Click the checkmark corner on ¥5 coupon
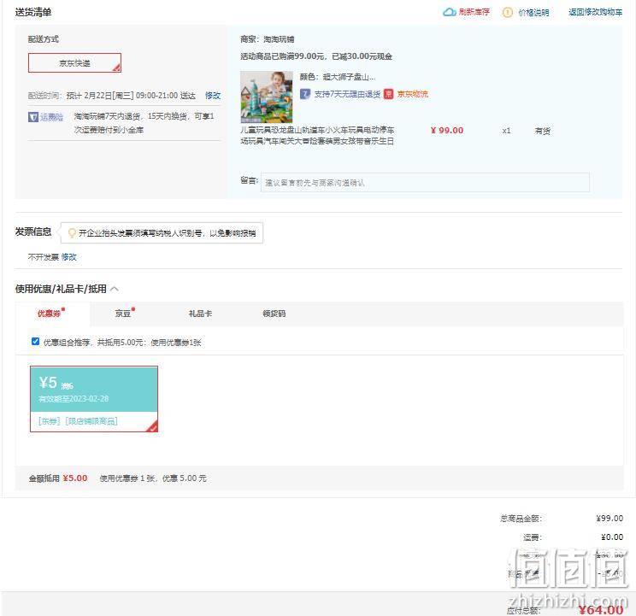The height and width of the screenshot is (616, 636). (x=153, y=427)
